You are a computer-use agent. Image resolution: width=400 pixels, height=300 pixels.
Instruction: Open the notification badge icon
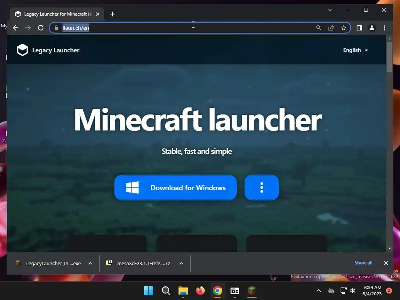click(x=389, y=291)
